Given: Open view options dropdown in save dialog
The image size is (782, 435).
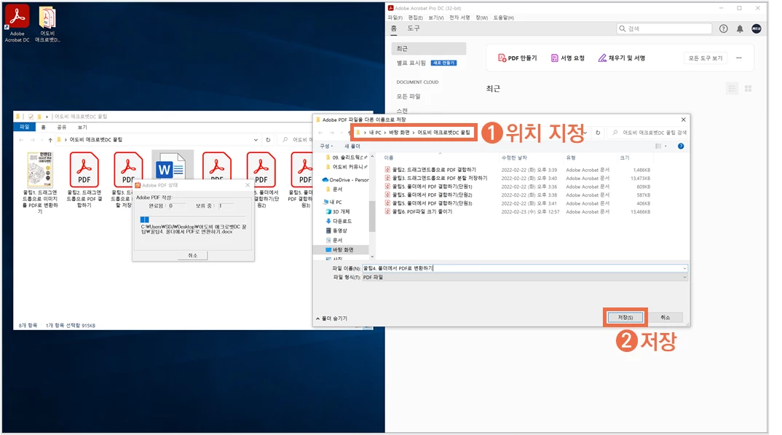Looking at the screenshot, I should coord(666,146).
